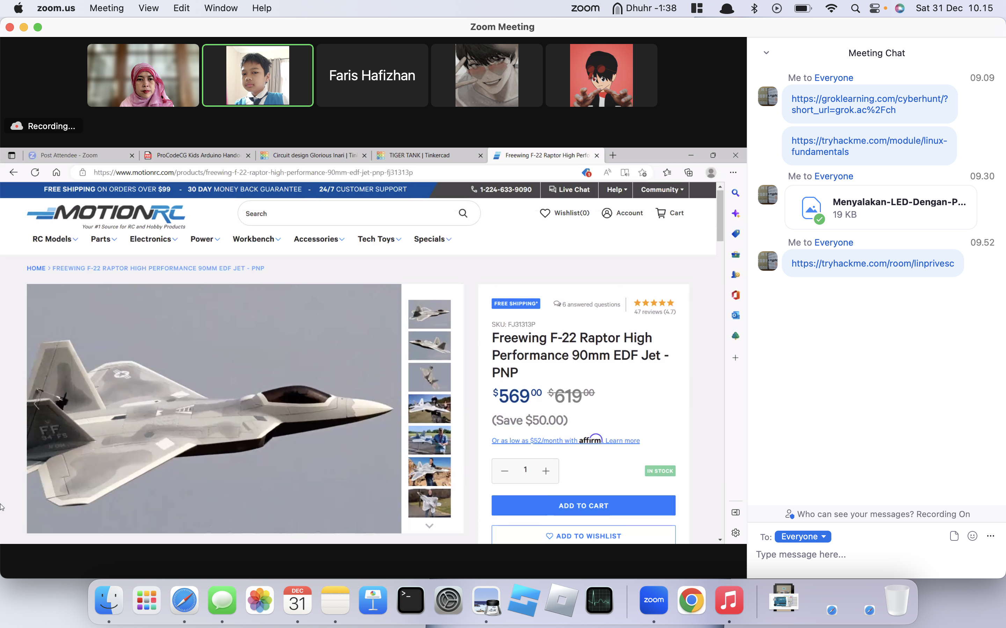Open Terminal from the Dock

[410, 600]
